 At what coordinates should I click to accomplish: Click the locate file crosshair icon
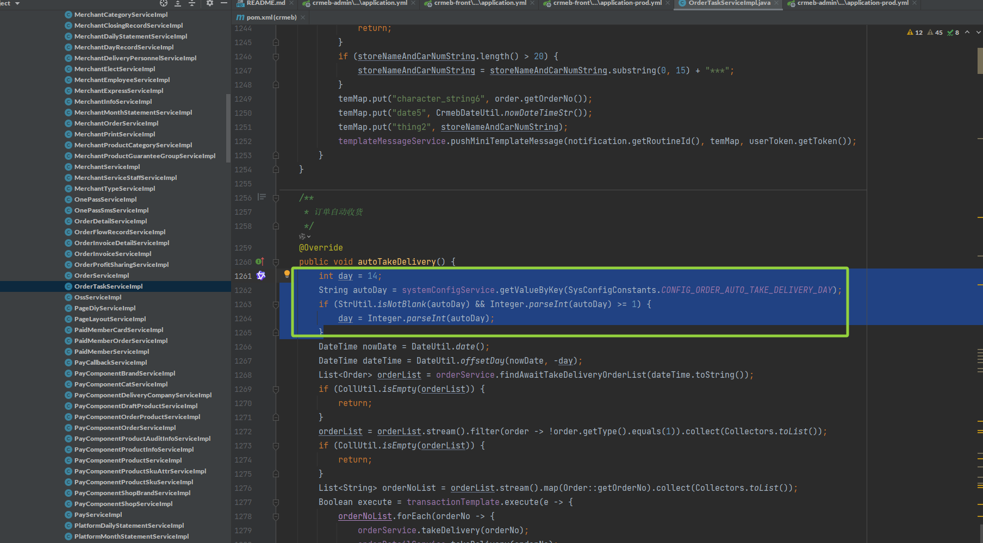pyautogui.click(x=163, y=3)
